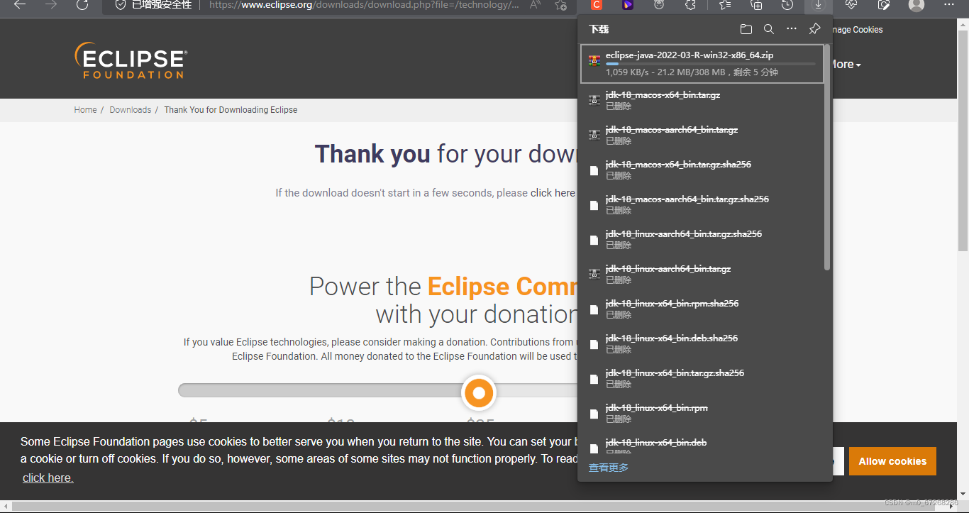Click the 下载 panel title
The width and height of the screenshot is (969, 513).
pos(599,29)
